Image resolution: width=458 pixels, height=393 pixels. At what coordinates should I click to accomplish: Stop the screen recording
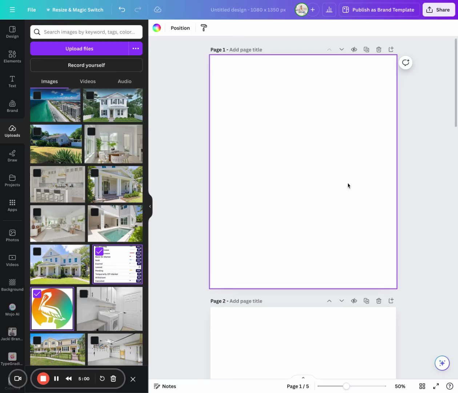pyautogui.click(x=43, y=378)
